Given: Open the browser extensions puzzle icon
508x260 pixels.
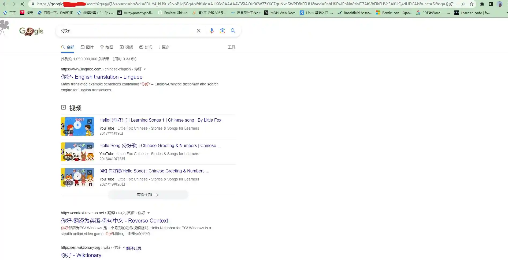Looking at the screenshot, I should tap(482, 4).
